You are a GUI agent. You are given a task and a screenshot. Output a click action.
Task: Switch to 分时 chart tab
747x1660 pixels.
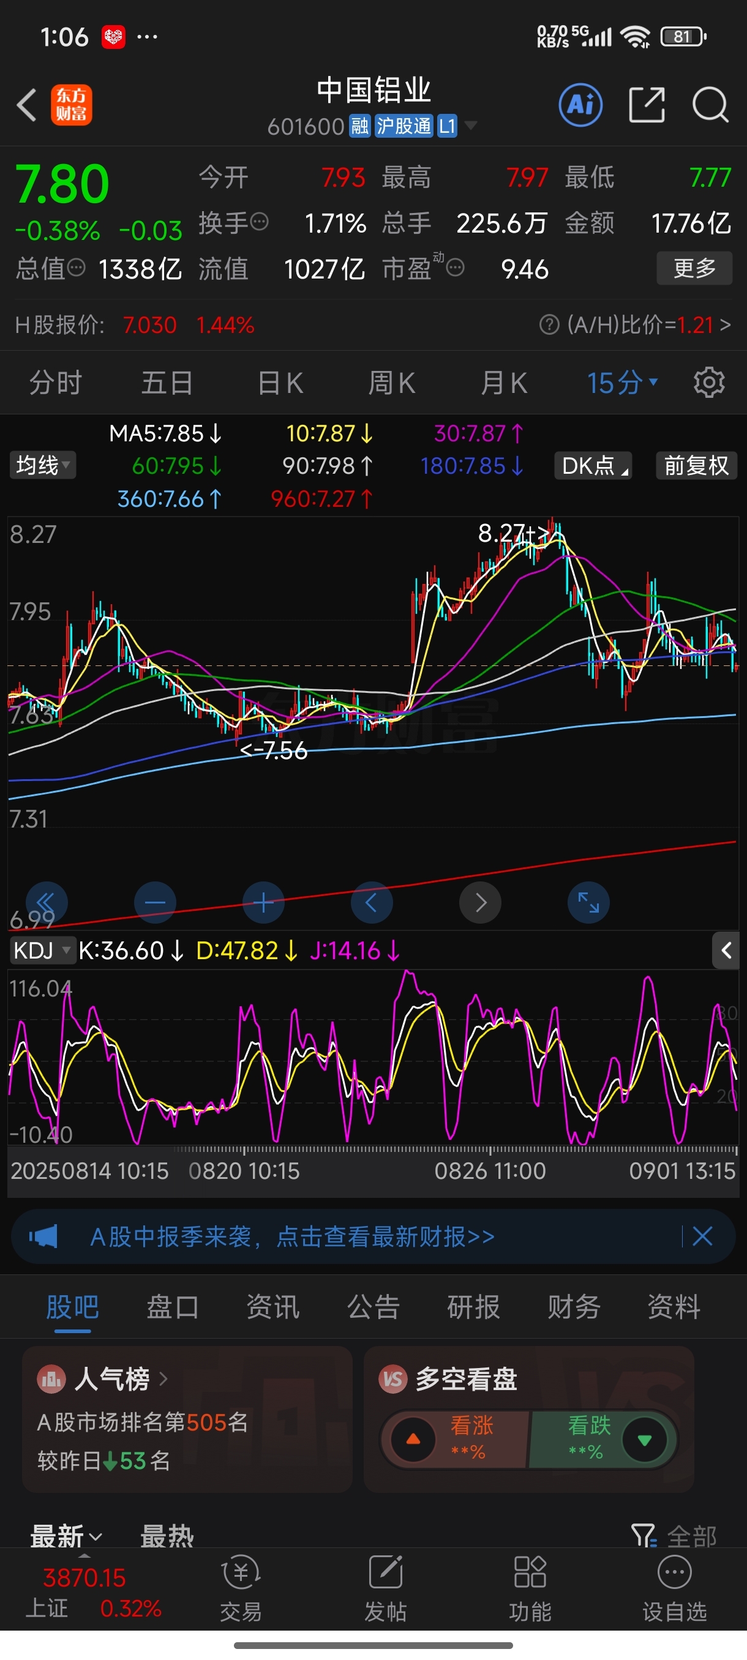tap(56, 383)
